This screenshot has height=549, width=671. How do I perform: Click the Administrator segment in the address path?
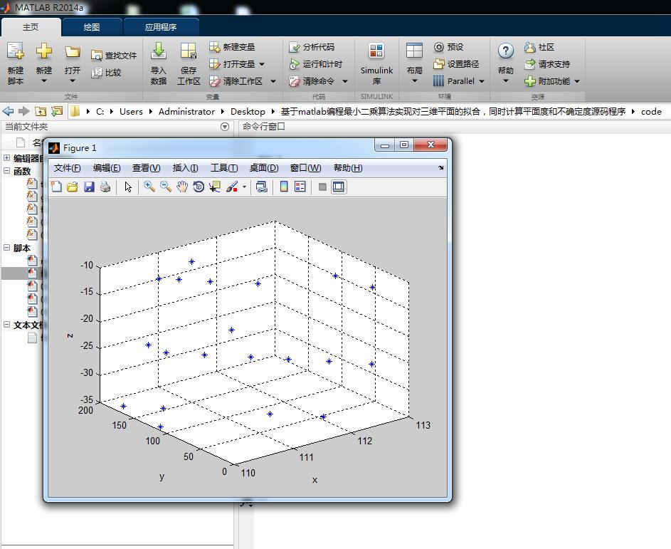tap(186, 111)
